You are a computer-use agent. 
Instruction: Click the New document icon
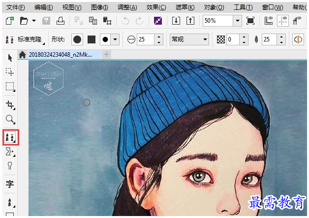pyautogui.click(x=10, y=21)
